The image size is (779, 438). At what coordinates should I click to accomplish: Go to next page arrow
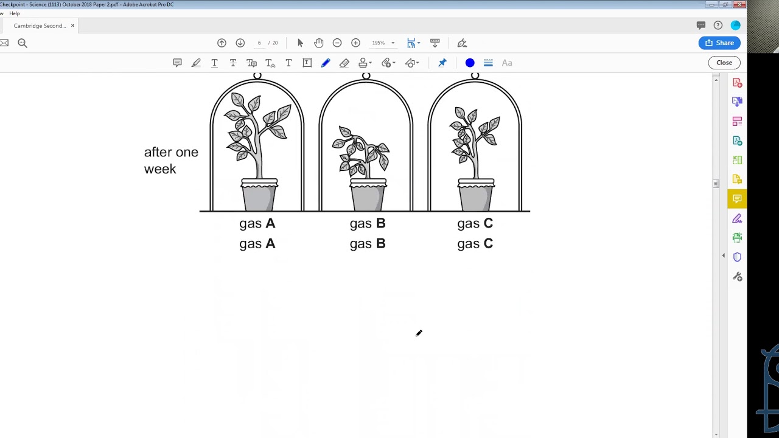(x=240, y=43)
